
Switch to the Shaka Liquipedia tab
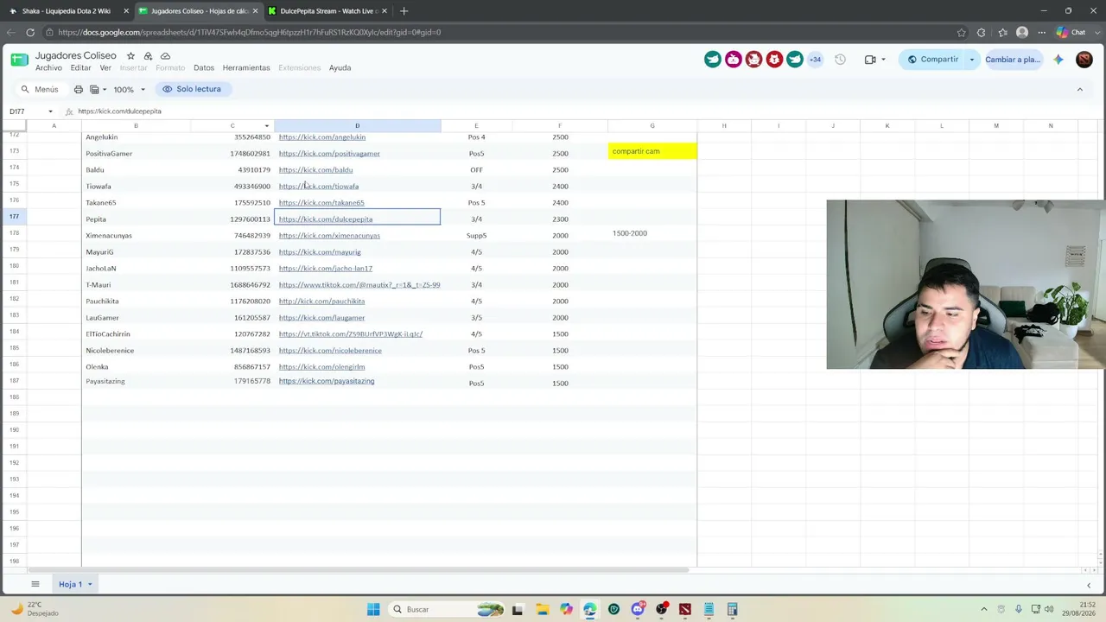[66, 11]
